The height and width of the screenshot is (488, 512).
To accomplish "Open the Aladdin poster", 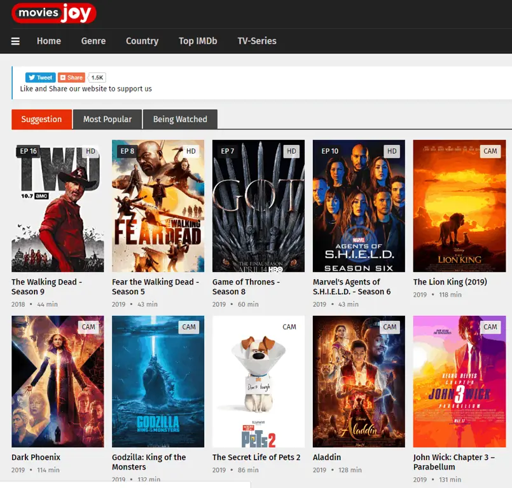I will coord(359,381).
